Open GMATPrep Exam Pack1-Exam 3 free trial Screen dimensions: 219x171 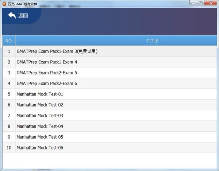[x=57, y=51]
